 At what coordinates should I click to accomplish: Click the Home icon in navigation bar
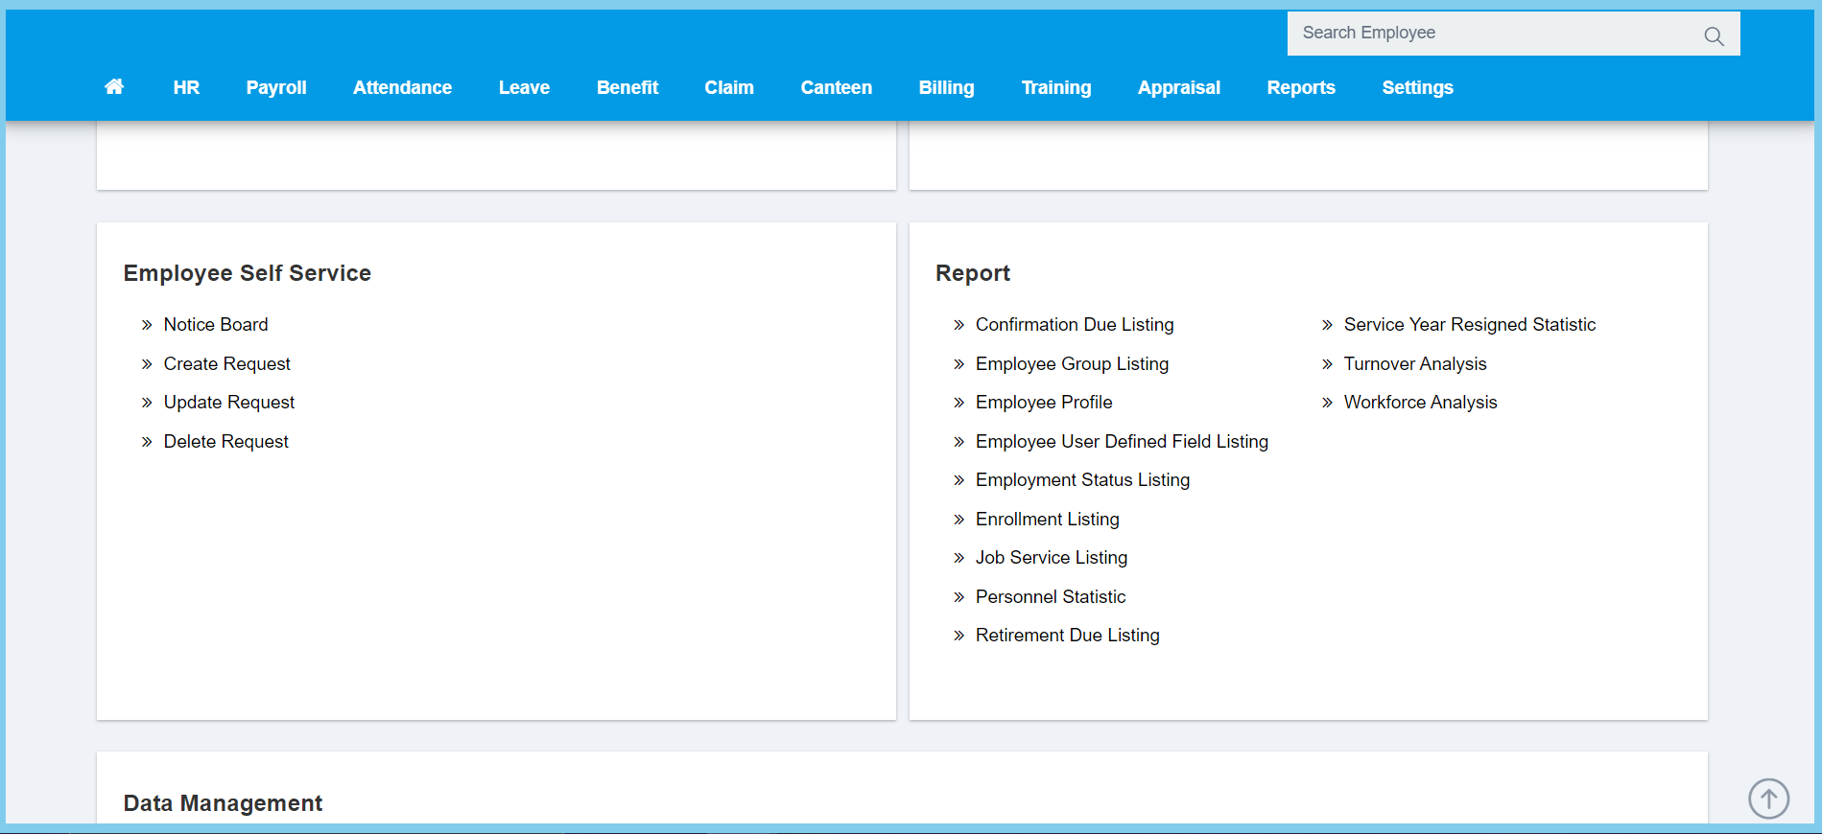tap(114, 87)
